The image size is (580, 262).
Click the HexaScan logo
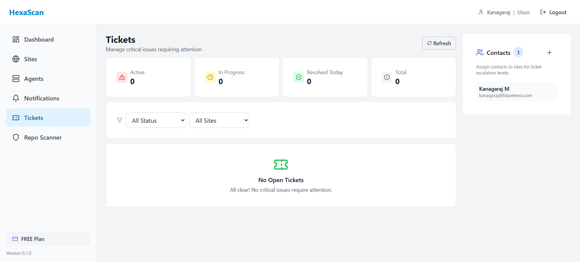pyautogui.click(x=26, y=12)
